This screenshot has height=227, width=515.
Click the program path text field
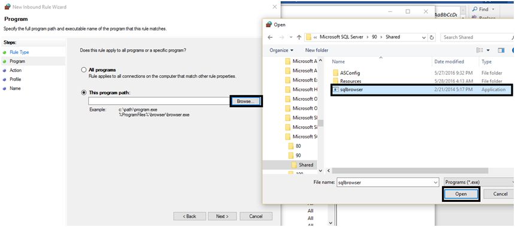click(159, 101)
